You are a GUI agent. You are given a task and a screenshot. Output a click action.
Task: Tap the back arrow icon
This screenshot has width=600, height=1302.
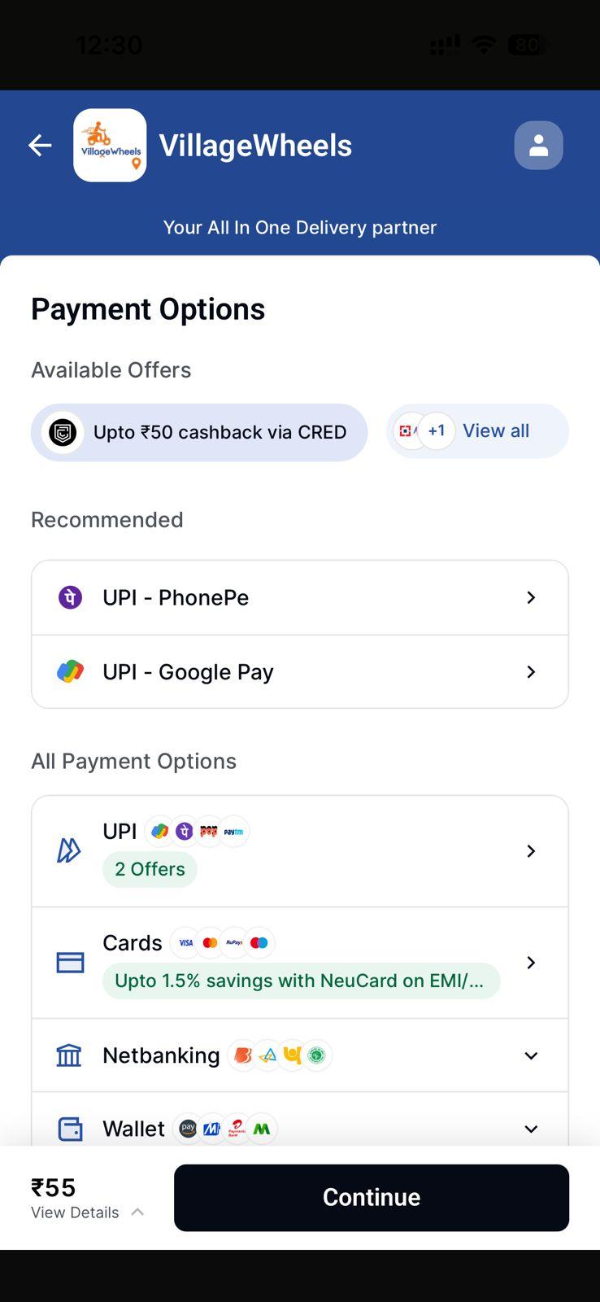tap(40, 146)
